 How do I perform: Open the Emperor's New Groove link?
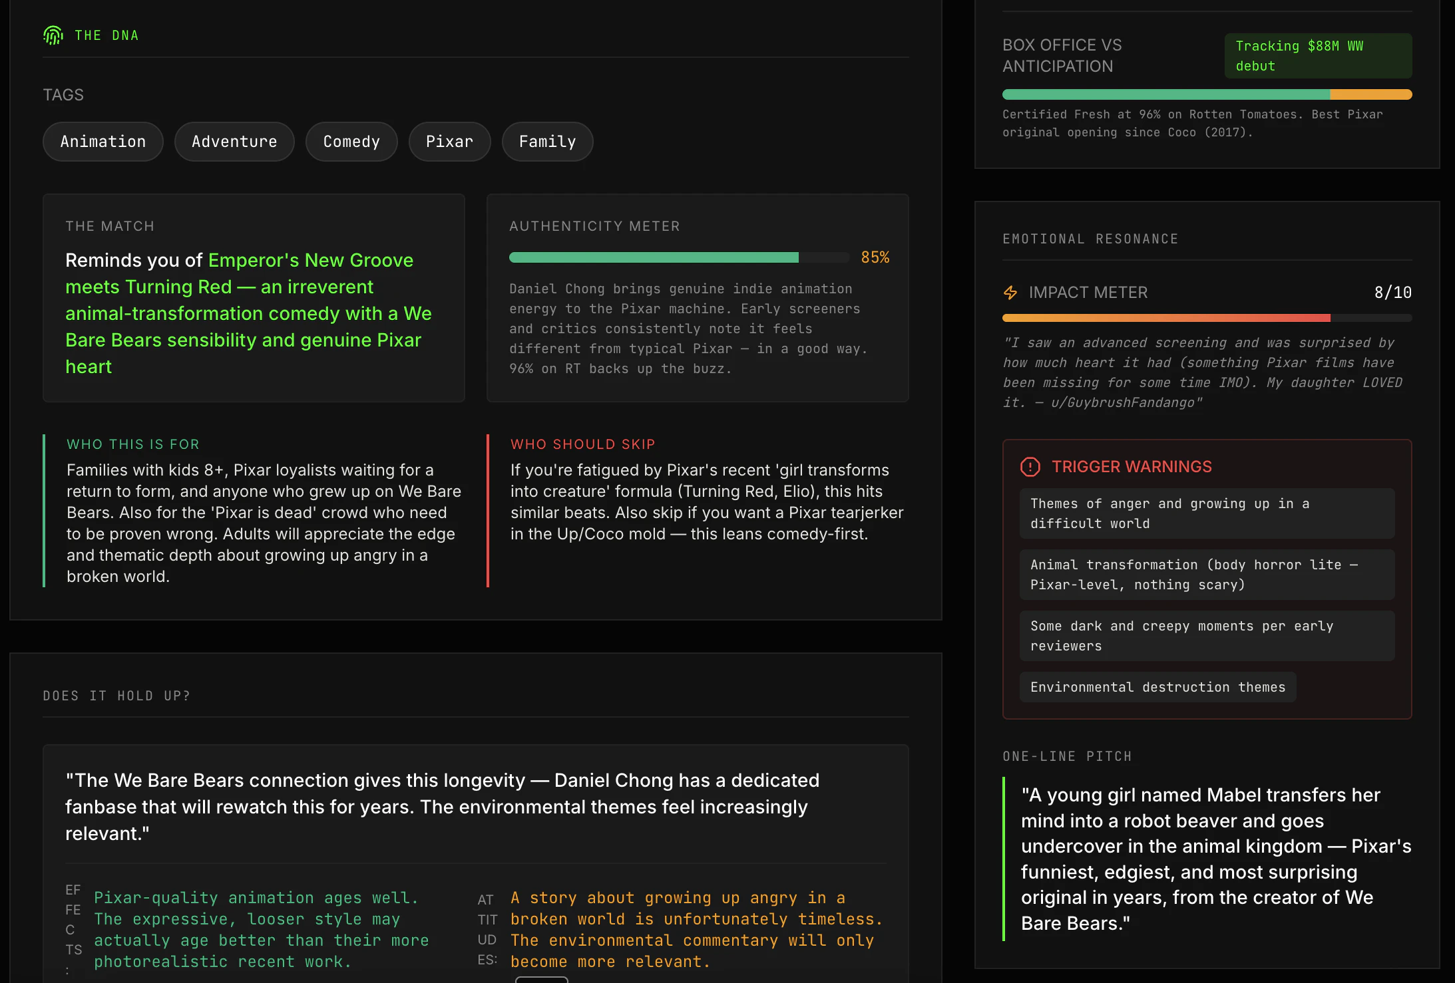point(311,260)
